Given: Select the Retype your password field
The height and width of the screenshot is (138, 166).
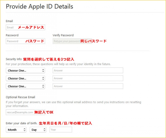Looking at the screenshot, I should pos(72,41).
